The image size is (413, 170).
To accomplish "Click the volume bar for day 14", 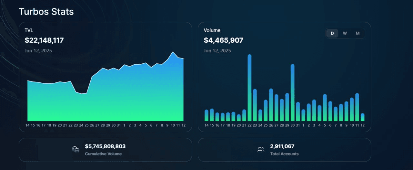I will point(206,115).
